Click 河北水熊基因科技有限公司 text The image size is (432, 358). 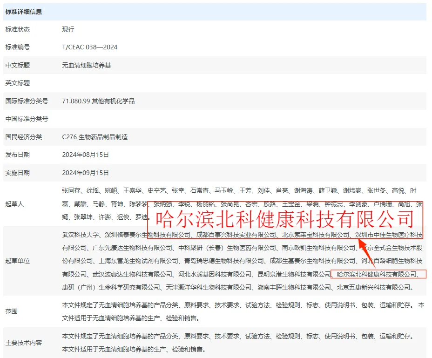click(215, 274)
